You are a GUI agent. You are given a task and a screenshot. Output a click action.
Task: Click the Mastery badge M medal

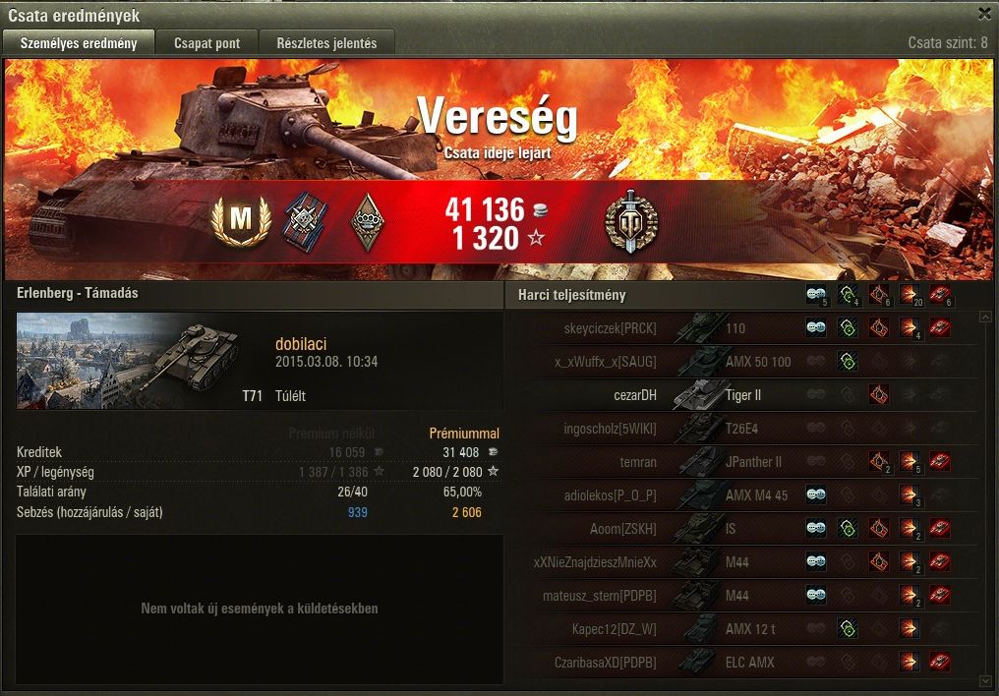click(241, 220)
